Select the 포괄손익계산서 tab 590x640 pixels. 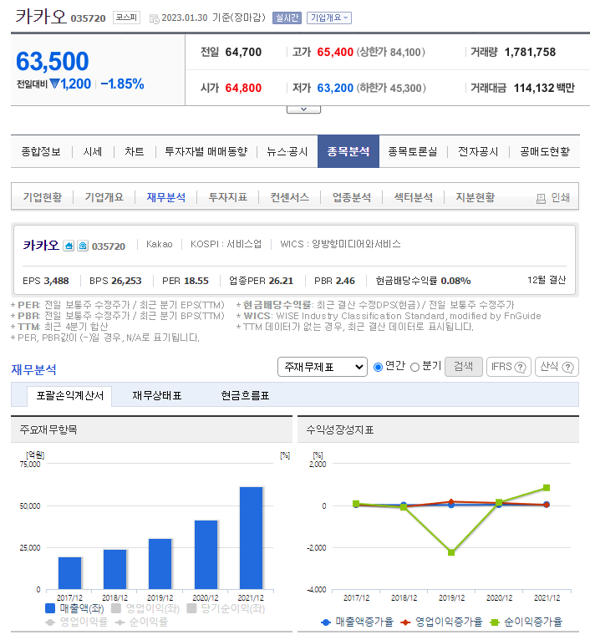[x=69, y=396]
